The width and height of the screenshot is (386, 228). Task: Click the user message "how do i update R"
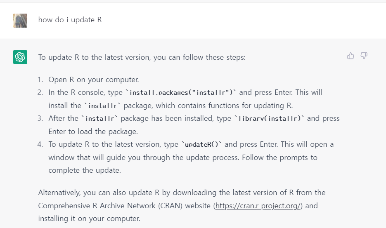(70, 20)
